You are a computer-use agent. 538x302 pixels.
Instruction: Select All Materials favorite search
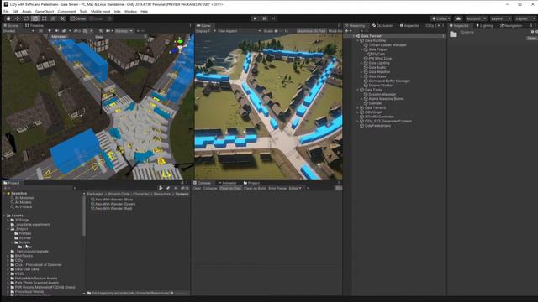(24, 198)
